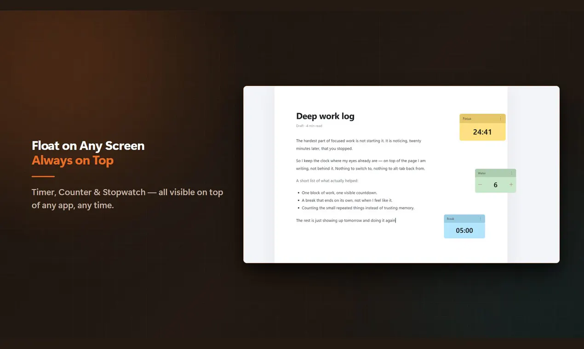Decrease the Water counter with minus
The width and height of the screenshot is (584, 349).
[x=480, y=185]
